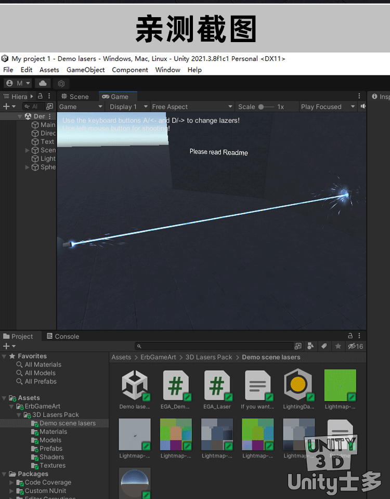Click the Search by Type icon
The height and width of the screenshot is (499, 390).
click(310, 346)
